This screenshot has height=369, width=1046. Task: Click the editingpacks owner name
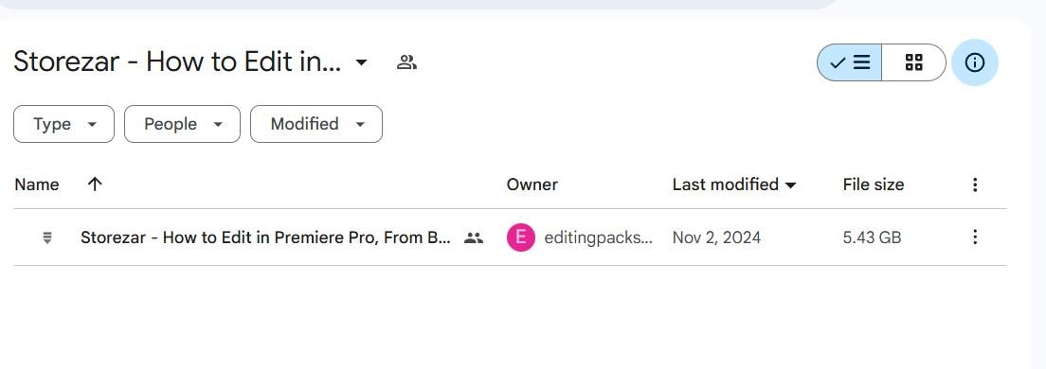599,237
